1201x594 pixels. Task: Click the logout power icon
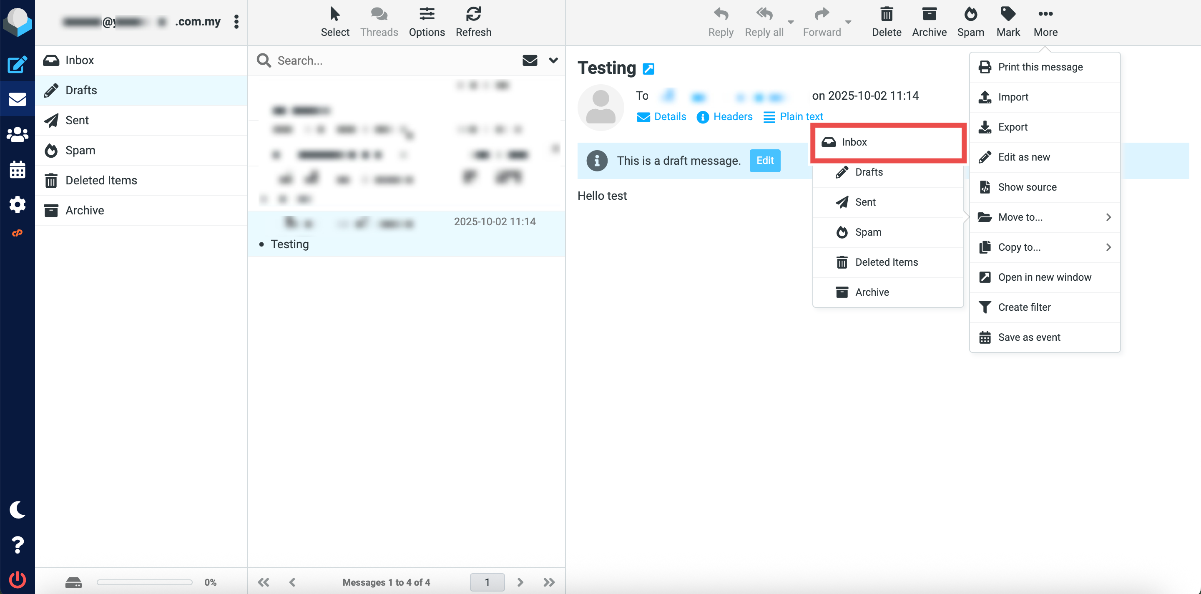pos(17,579)
